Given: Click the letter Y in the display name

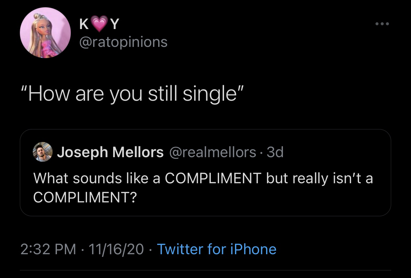Looking at the screenshot, I should click(114, 24).
